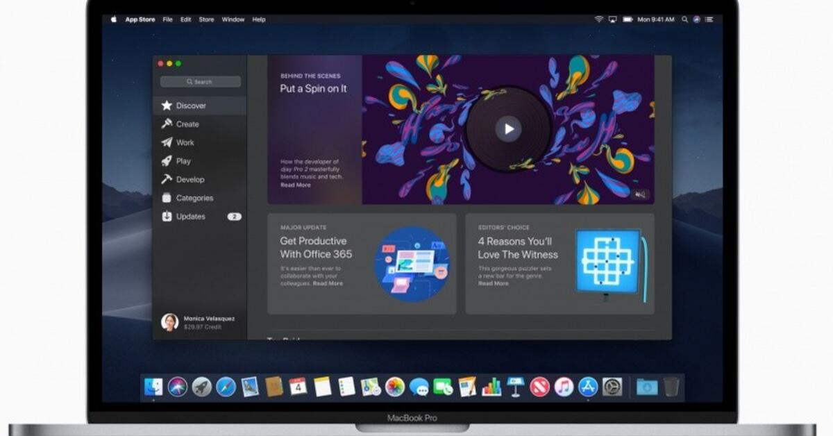Open Pages in the Dock
Image resolution: width=833 pixels, height=436 pixels.
(467, 387)
